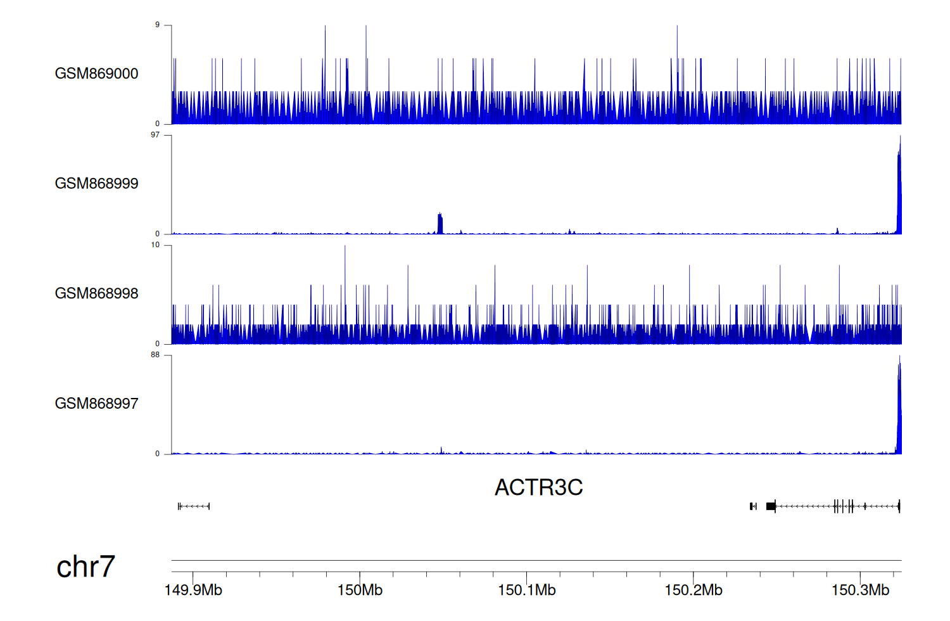Click the 150.3Mb axis tick label
950x621 pixels.
coord(860,591)
